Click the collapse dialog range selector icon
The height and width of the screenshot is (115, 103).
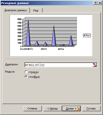point(95,65)
